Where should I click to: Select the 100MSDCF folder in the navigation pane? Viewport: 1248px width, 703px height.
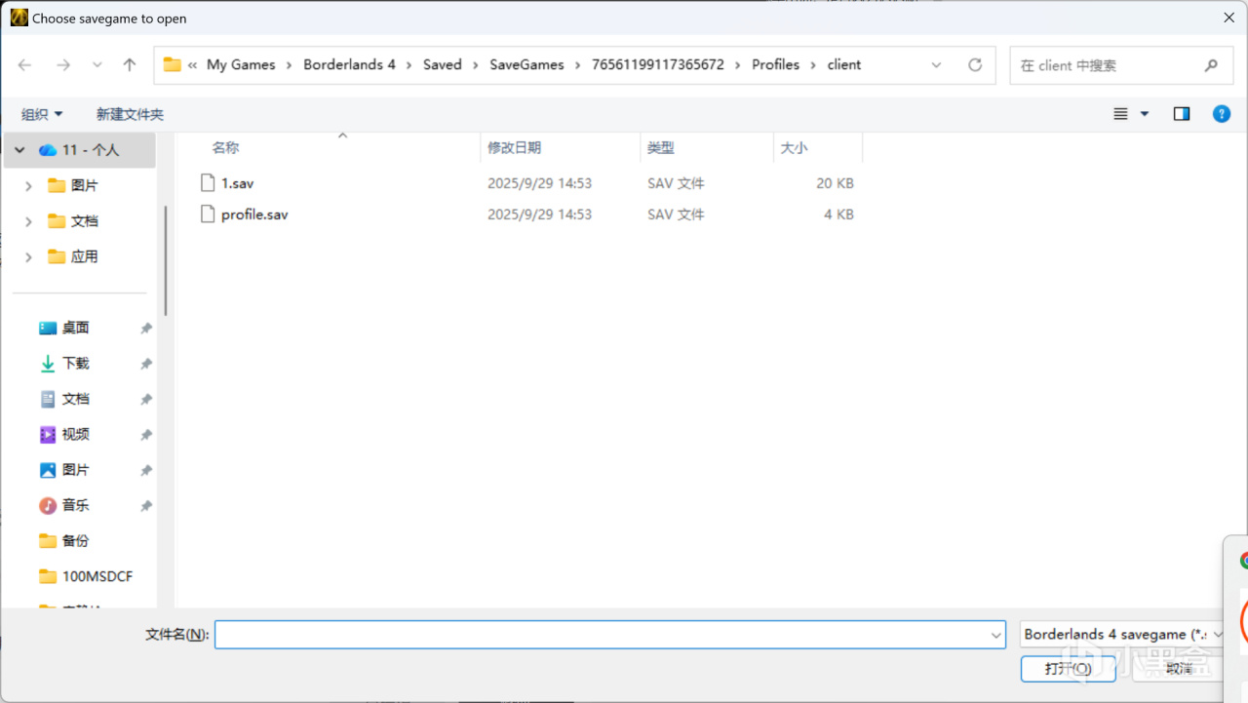coord(97,577)
